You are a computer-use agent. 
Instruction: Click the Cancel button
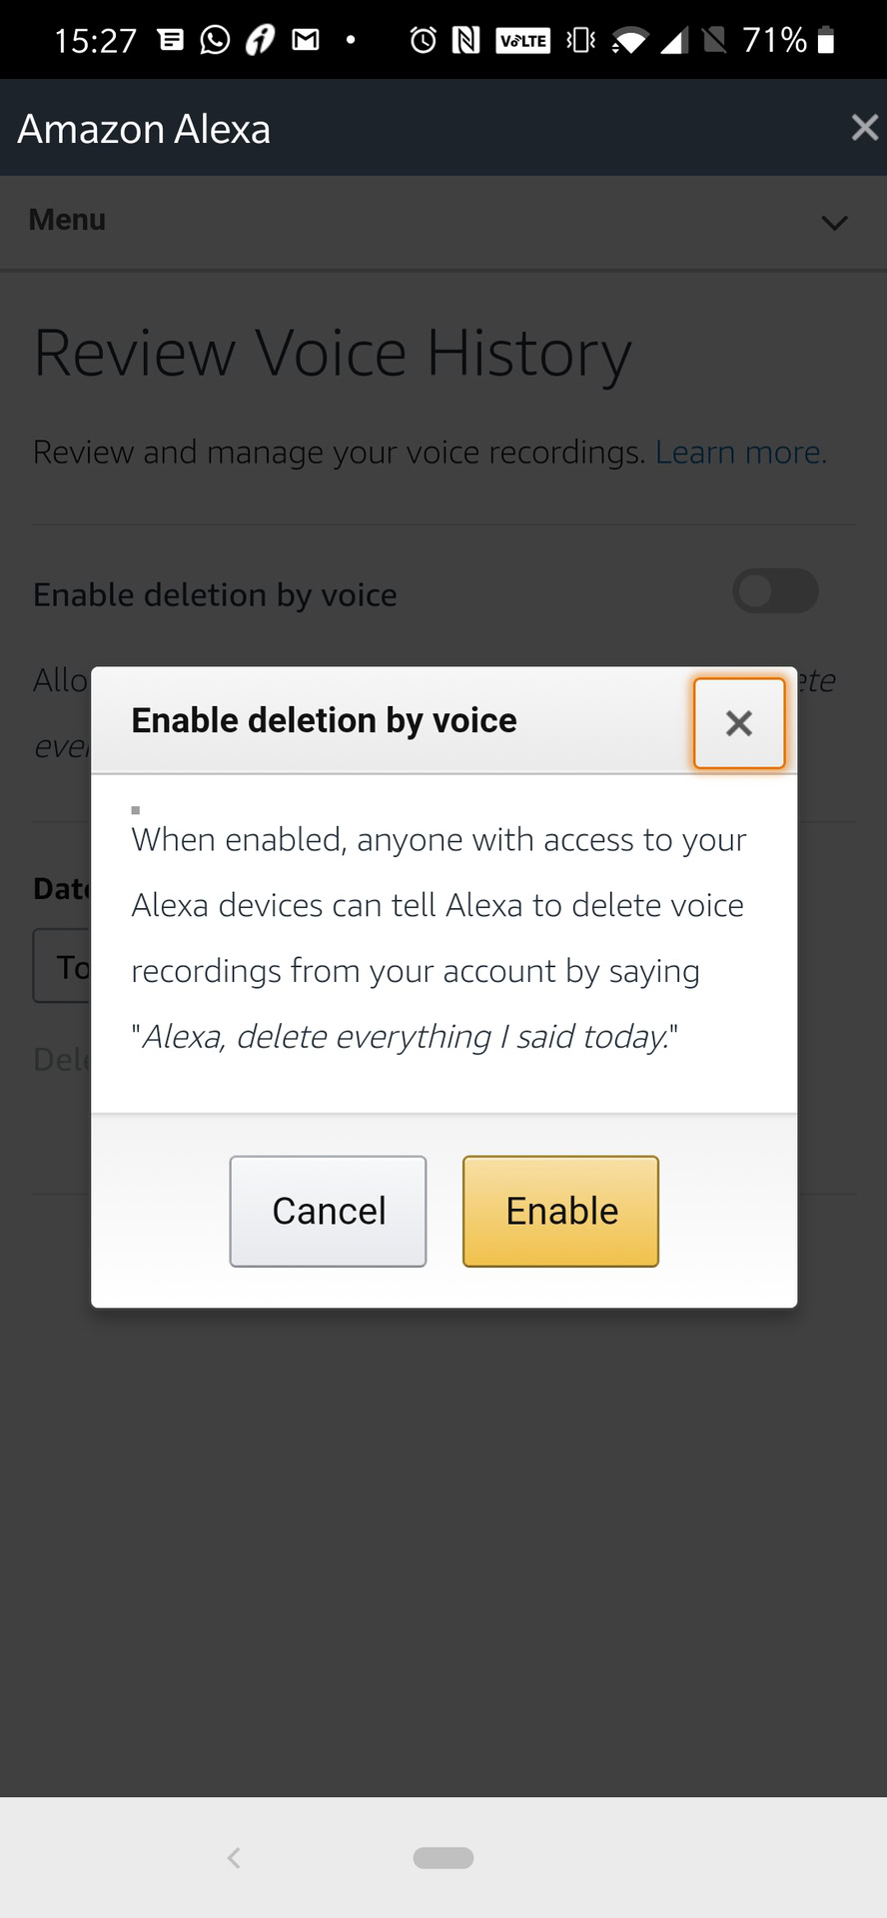328,1211
